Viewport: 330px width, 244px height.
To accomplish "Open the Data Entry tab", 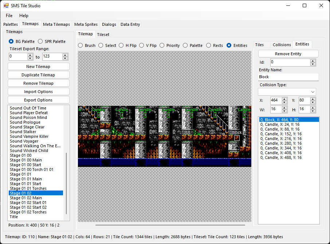I will point(130,24).
